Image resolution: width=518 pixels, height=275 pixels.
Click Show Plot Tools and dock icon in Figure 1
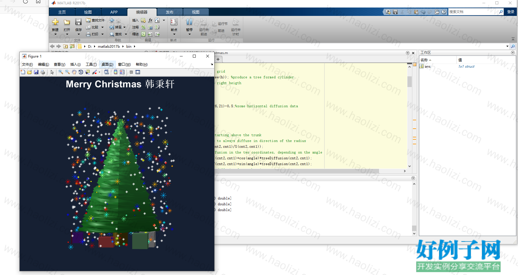click(138, 72)
